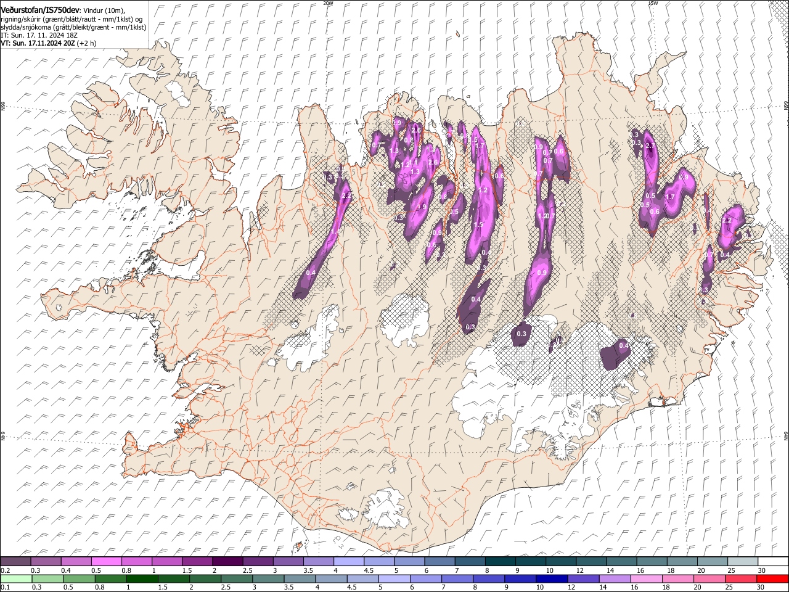Pick rain legend swatch between 5 and 6
The width and height of the screenshot is (789, 592).
(394, 578)
